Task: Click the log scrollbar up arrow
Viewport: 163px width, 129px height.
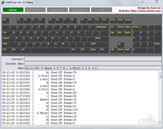Action: click(160, 73)
